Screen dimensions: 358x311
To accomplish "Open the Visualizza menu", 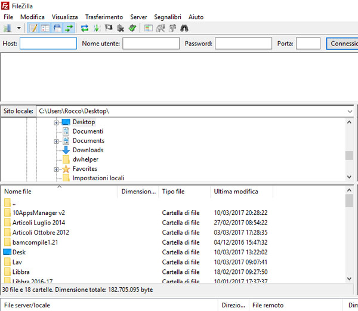I will click(x=65, y=17).
